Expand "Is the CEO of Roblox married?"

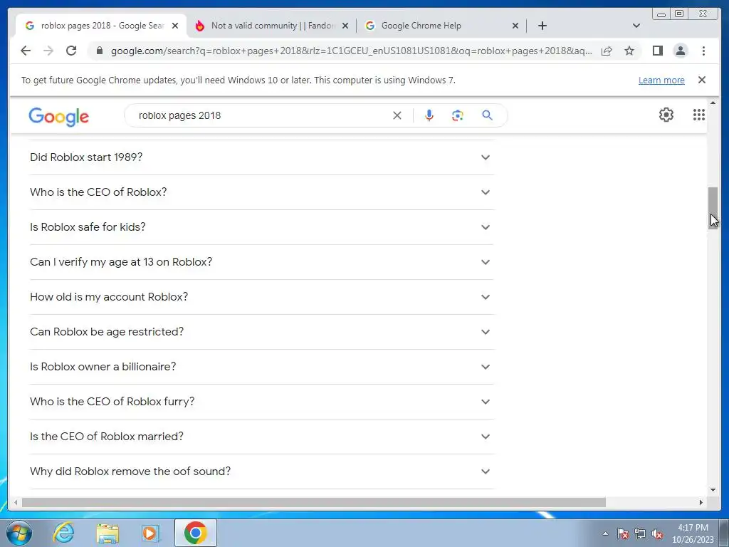(262, 437)
